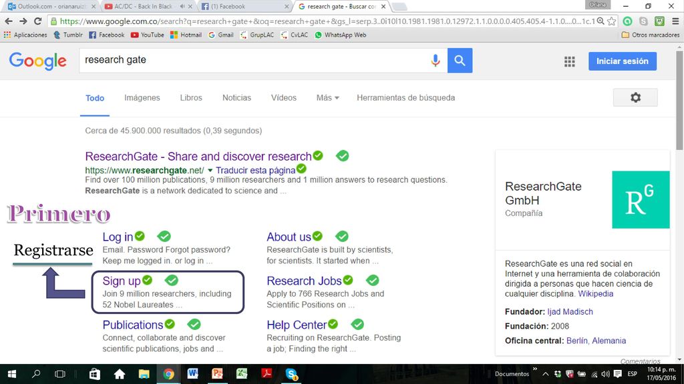This screenshot has height=384, width=684.
Task: Click the zoom magnifier icon in address bar
Action: click(601, 21)
